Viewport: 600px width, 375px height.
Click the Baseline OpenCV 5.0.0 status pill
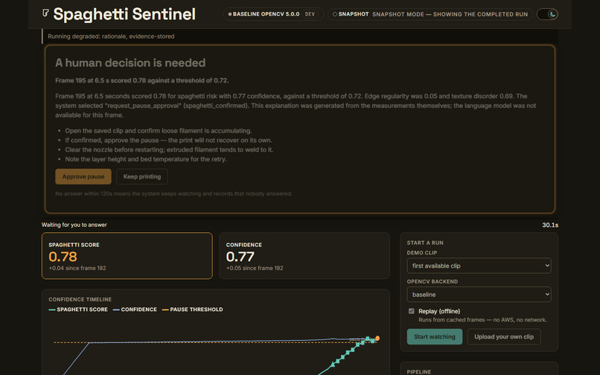point(273,14)
